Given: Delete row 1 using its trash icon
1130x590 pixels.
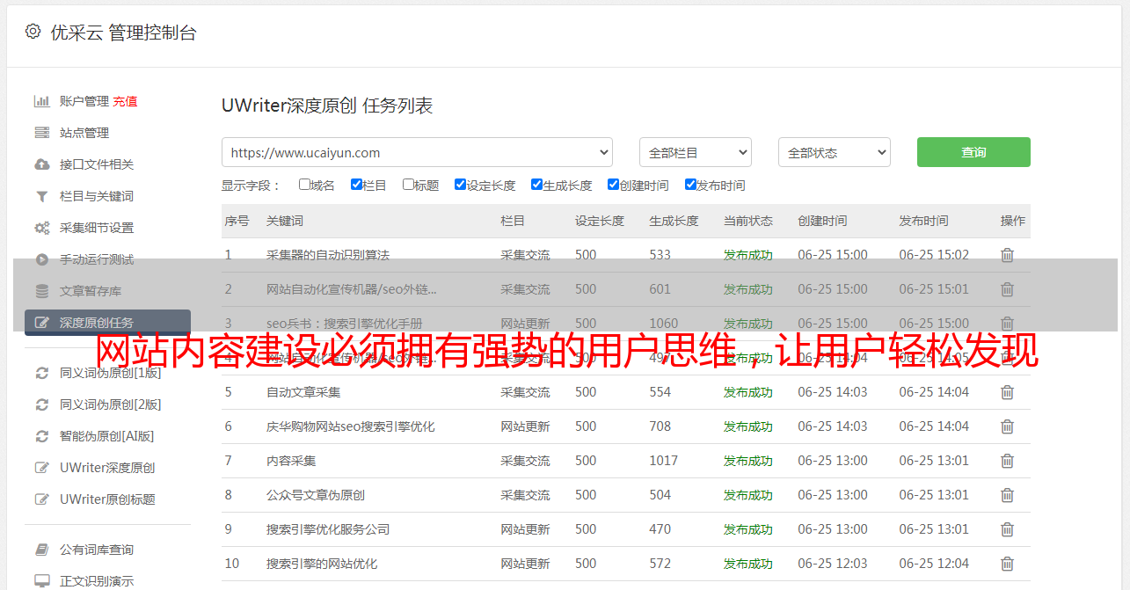Looking at the screenshot, I should 1007,255.
